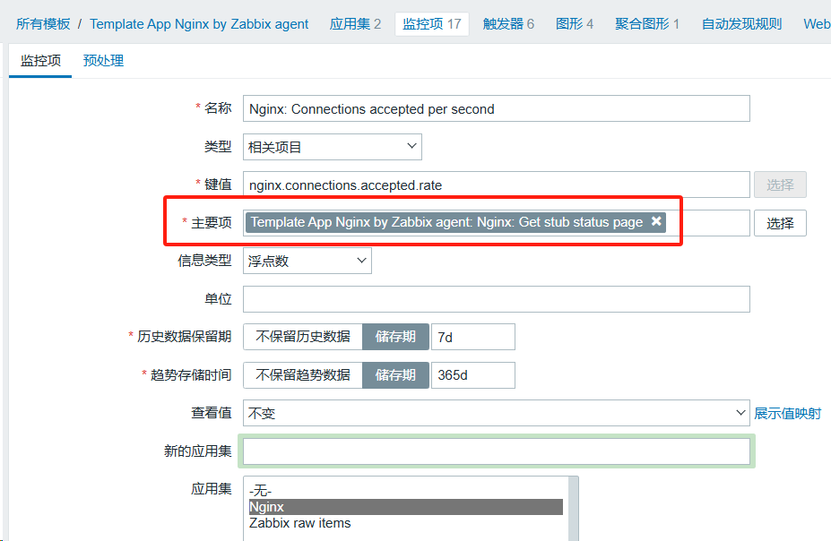The width and height of the screenshot is (831, 541).
Task: Click 选择 button next to 主要项
Action: click(780, 223)
